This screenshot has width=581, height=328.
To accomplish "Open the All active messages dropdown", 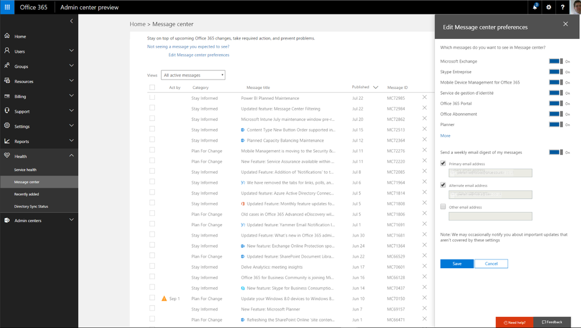I will coord(193,75).
